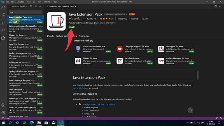Image resolution: width=224 pixels, height=126 pixels.
Task: Open the Source Control view
Action: point(3,23)
